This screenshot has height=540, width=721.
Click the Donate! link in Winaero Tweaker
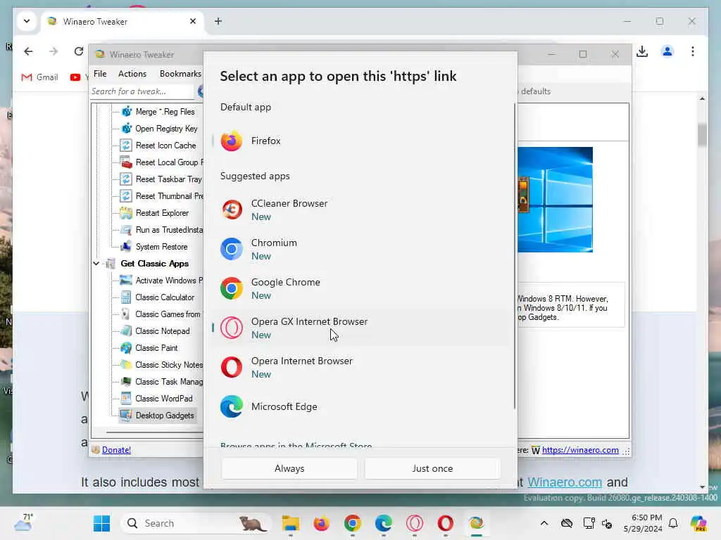pos(116,450)
